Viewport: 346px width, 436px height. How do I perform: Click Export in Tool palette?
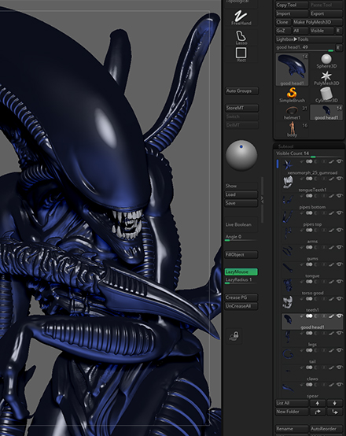click(x=326, y=13)
